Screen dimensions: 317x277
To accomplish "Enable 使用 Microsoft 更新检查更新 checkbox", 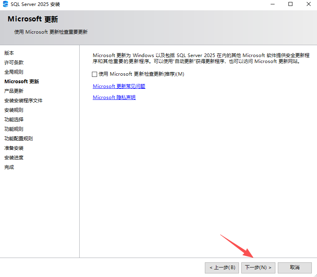I will point(94,74).
